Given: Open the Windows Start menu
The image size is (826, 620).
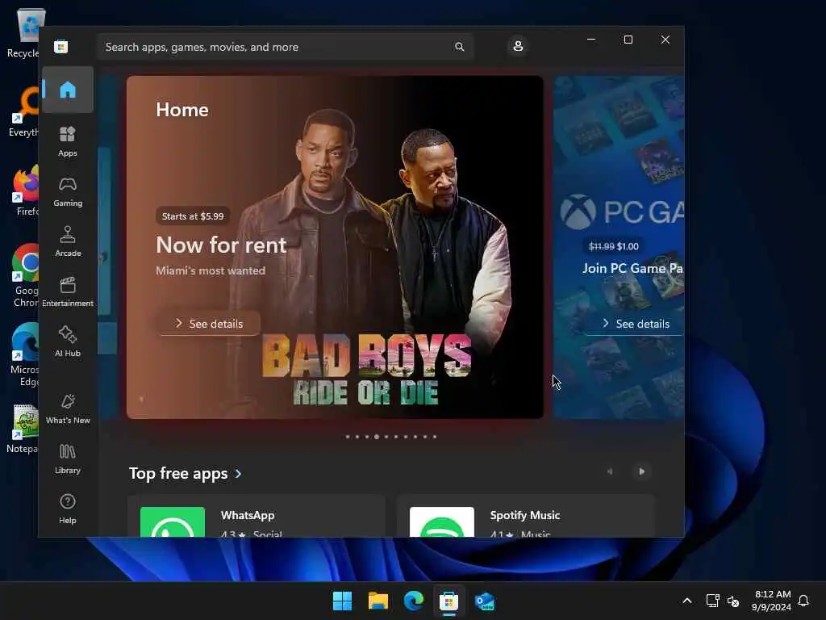Looking at the screenshot, I should tap(342, 601).
